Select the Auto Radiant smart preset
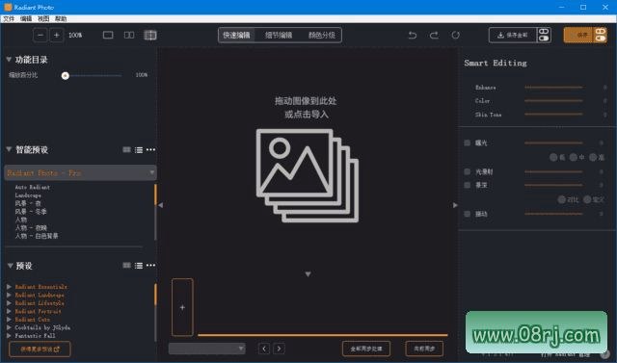 (33, 187)
